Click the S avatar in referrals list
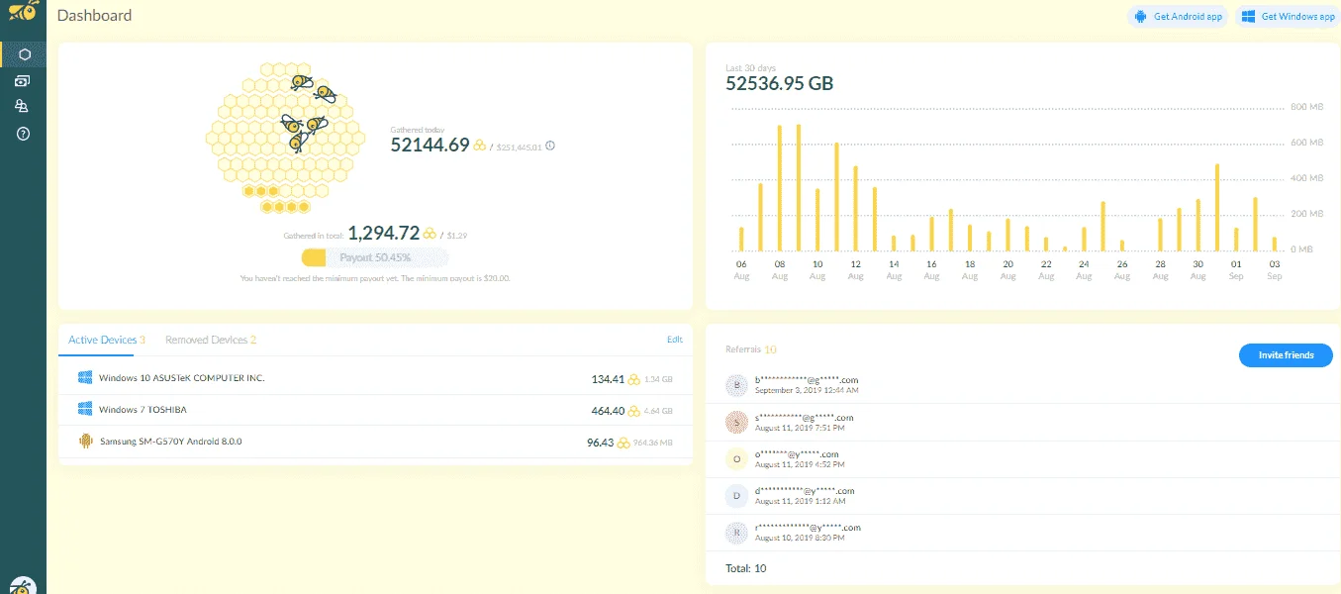The width and height of the screenshot is (1341, 594). tap(735, 423)
